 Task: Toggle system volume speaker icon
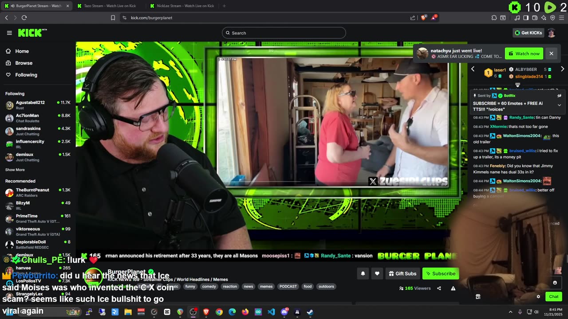pyautogui.click(x=536, y=312)
